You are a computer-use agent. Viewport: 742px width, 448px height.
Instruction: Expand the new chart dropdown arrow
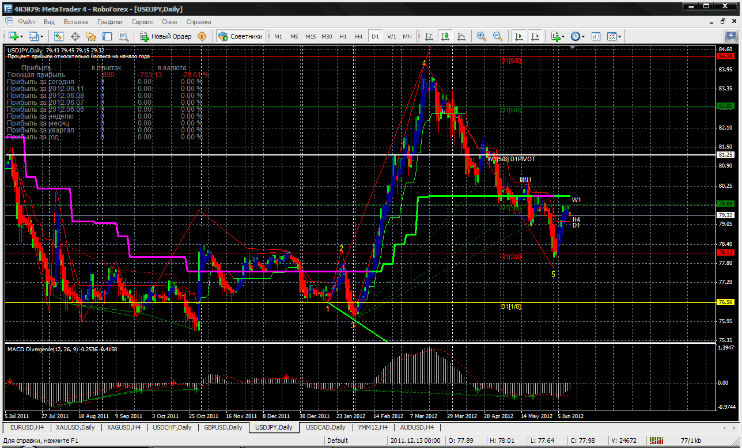click(22, 36)
